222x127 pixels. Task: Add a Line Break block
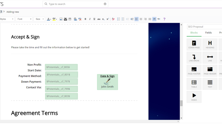[x=194, y=58]
